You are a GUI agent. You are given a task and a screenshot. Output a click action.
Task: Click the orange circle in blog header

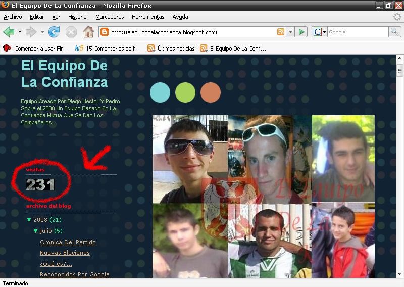click(211, 92)
